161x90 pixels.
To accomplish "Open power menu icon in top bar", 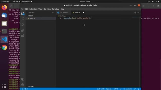I will pos(156,1).
